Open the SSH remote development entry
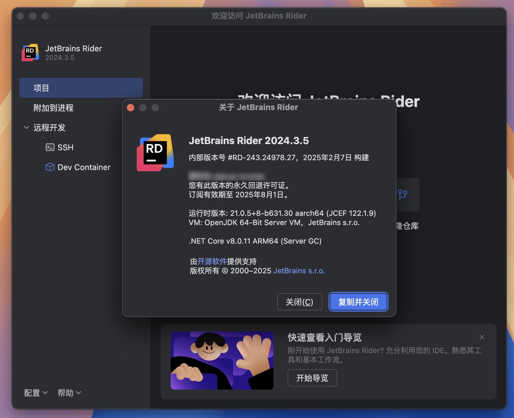The image size is (514, 418). pyautogui.click(x=59, y=147)
